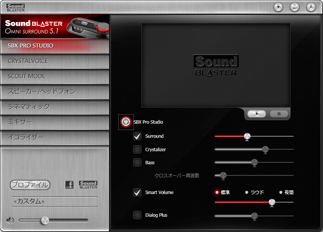Open the イコライザー tab
Image resolution: width=323 pixels, height=232 pixels.
coord(54,137)
